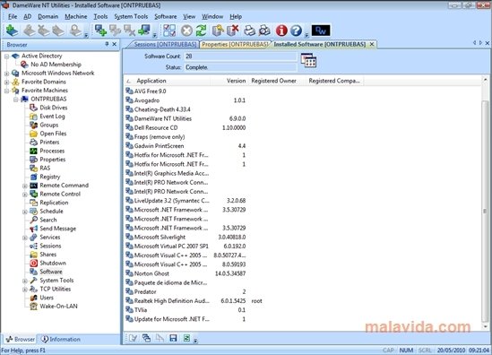The width and height of the screenshot is (492, 355).
Task: Click the stacked windows icon in bottom toolbar
Action: click(x=146, y=338)
